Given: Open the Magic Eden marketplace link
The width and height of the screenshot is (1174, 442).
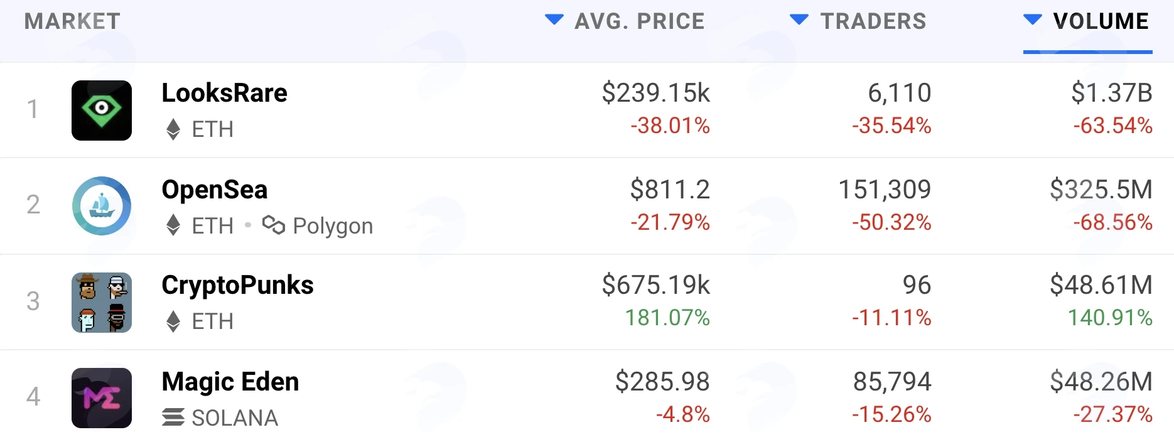Looking at the screenshot, I should pyautogui.click(x=230, y=382).
